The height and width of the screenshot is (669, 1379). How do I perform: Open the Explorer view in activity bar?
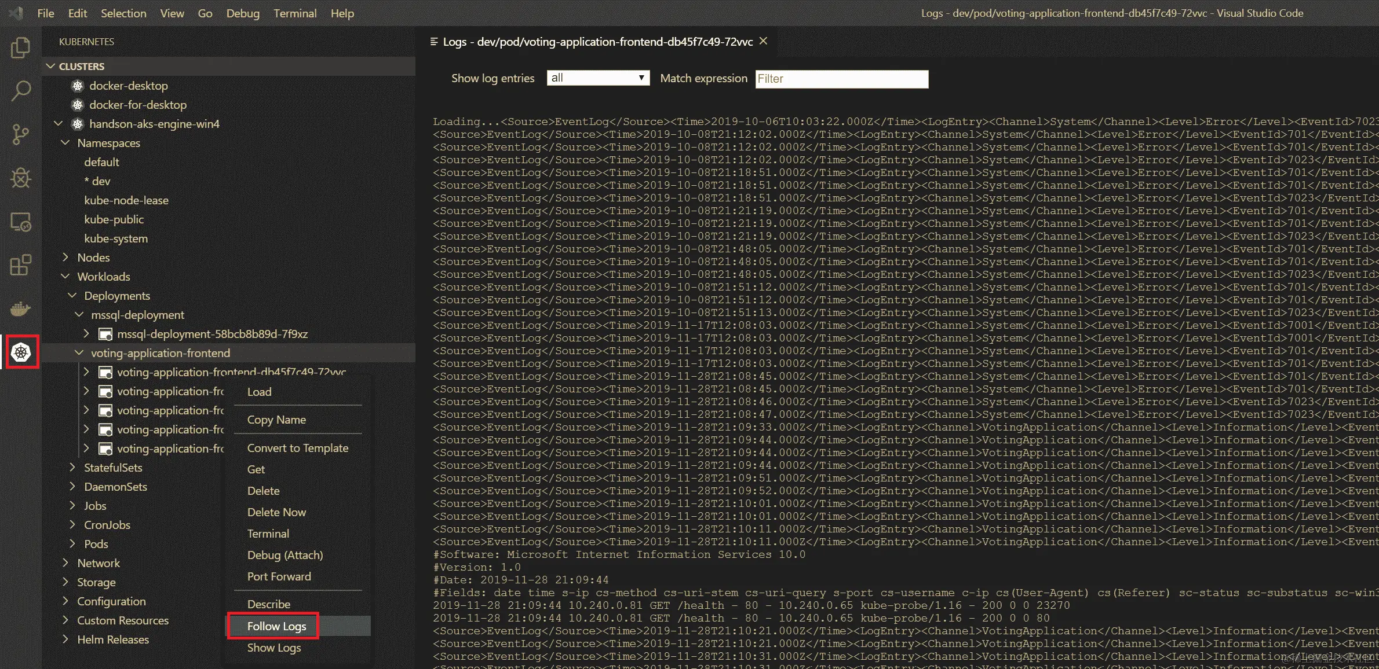[x=21, y=47]
